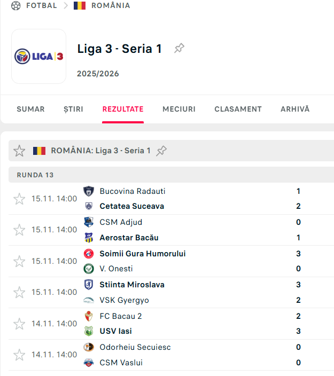Click the USV Iasi team crest
Viewport: 334px width, 376px height.
click(x=89, y=331)
